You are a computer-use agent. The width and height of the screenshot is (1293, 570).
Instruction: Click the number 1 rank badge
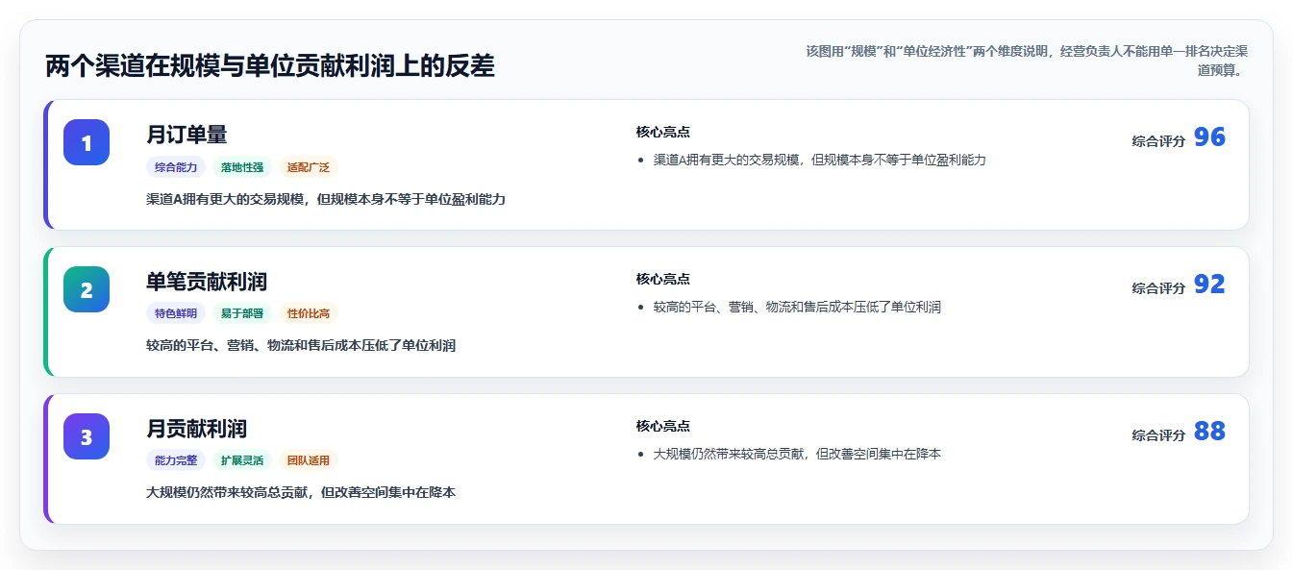87,142
